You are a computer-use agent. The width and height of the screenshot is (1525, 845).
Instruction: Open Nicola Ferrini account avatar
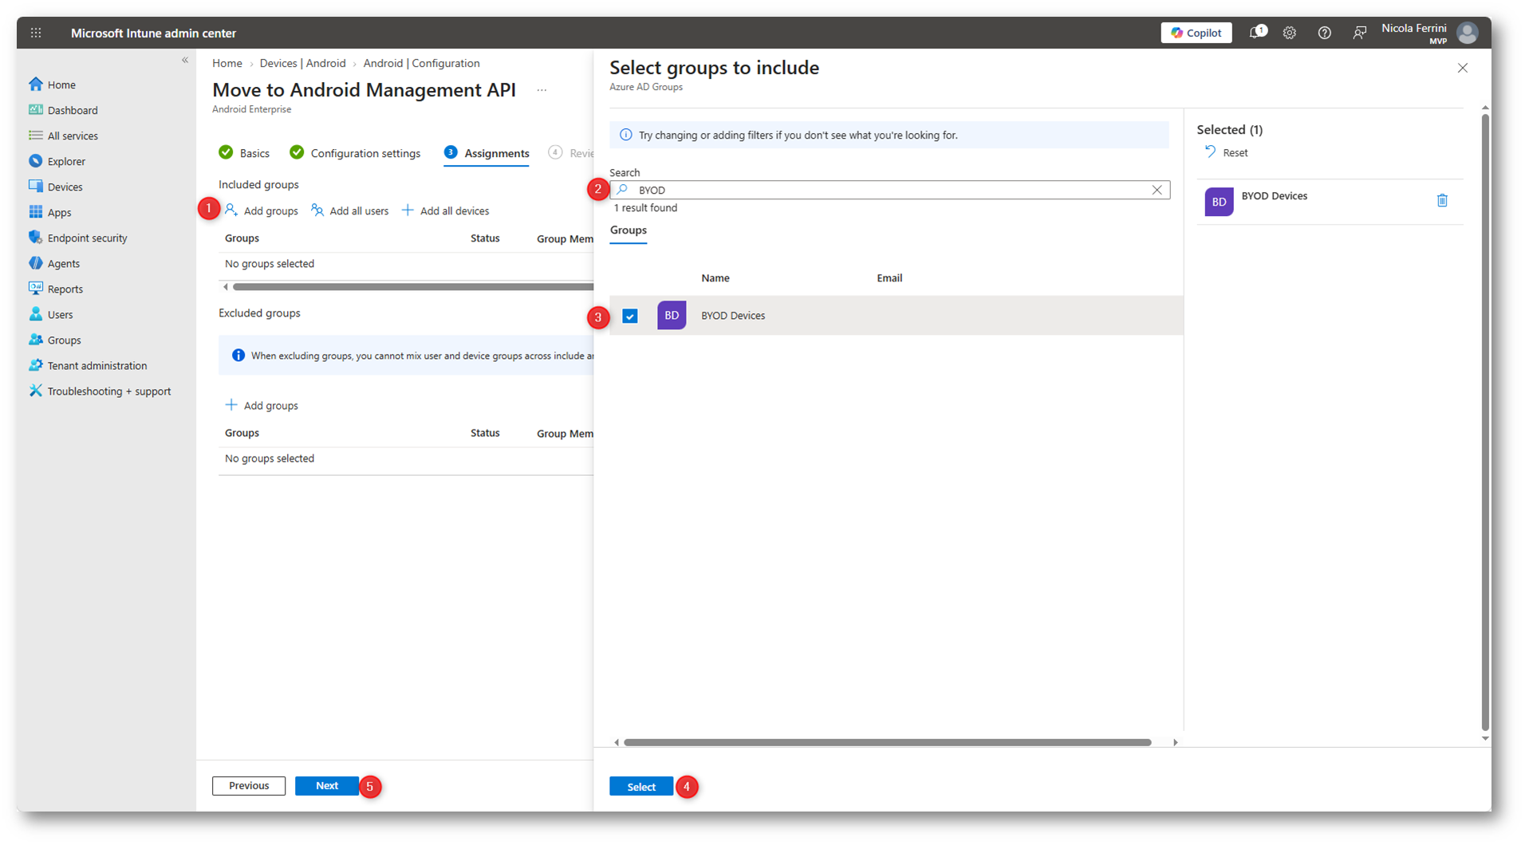1467,33
